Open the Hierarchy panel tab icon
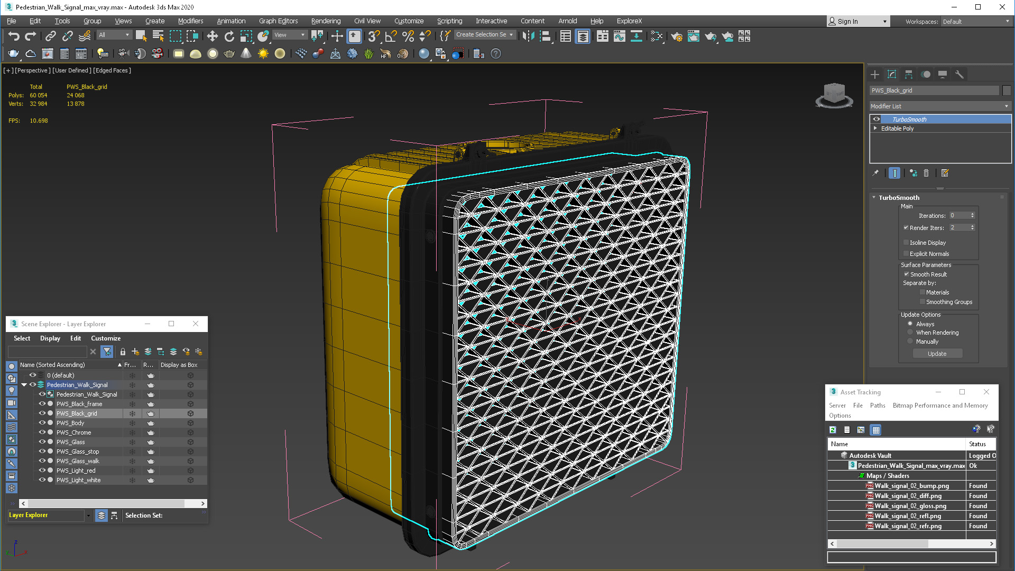This screenshot has width=1015, height=571. pos(909,74)
